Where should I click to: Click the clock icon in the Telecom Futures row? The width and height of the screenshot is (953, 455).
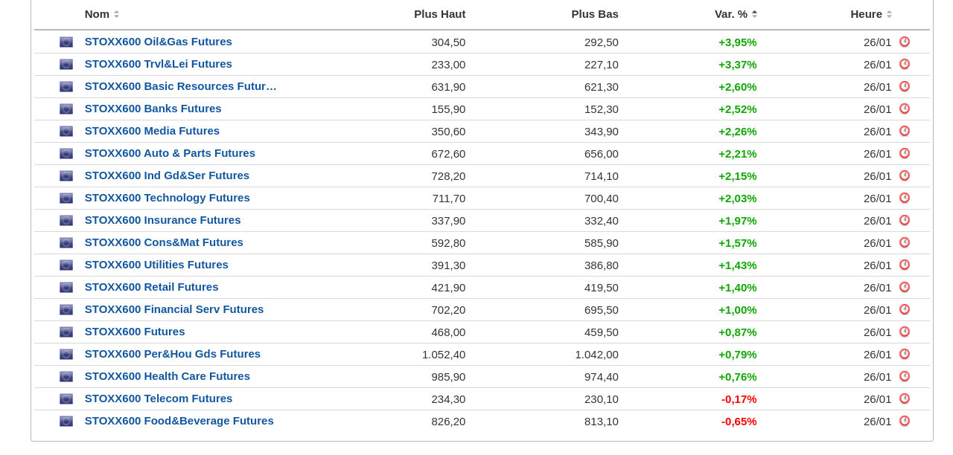point(905,398)
